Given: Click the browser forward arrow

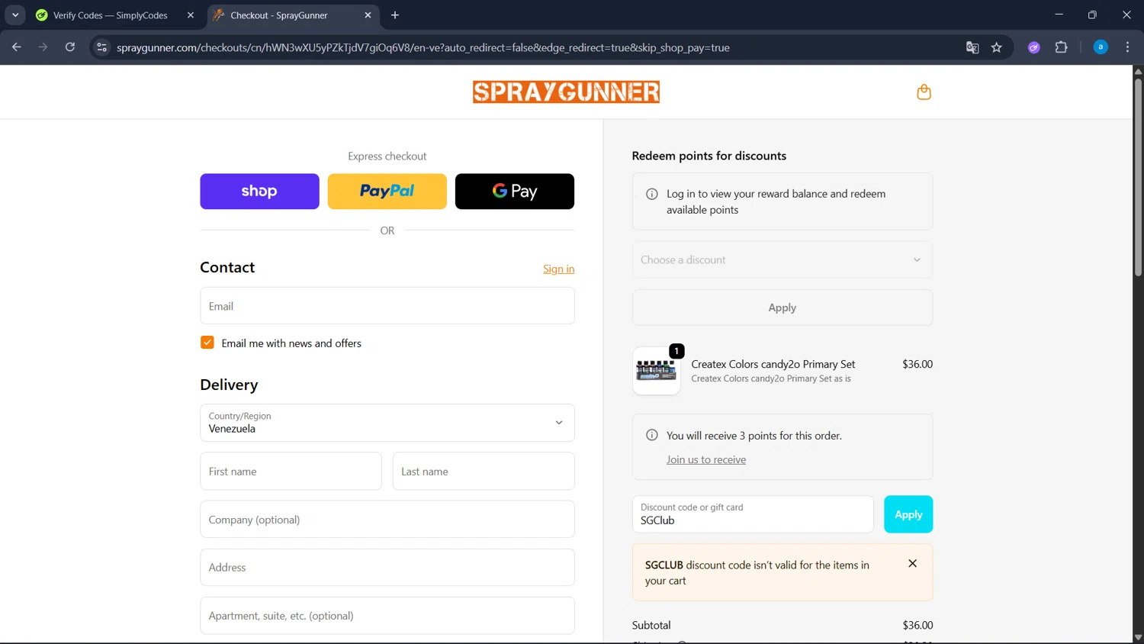Looking at the screenshot, I should point(43,47).
